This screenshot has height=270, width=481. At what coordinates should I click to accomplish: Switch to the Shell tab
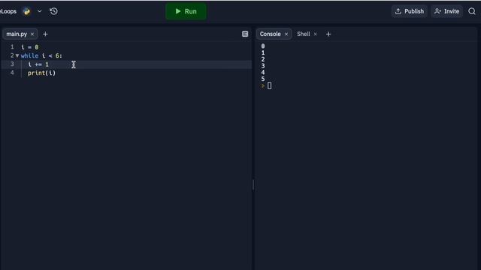(304, 34)
